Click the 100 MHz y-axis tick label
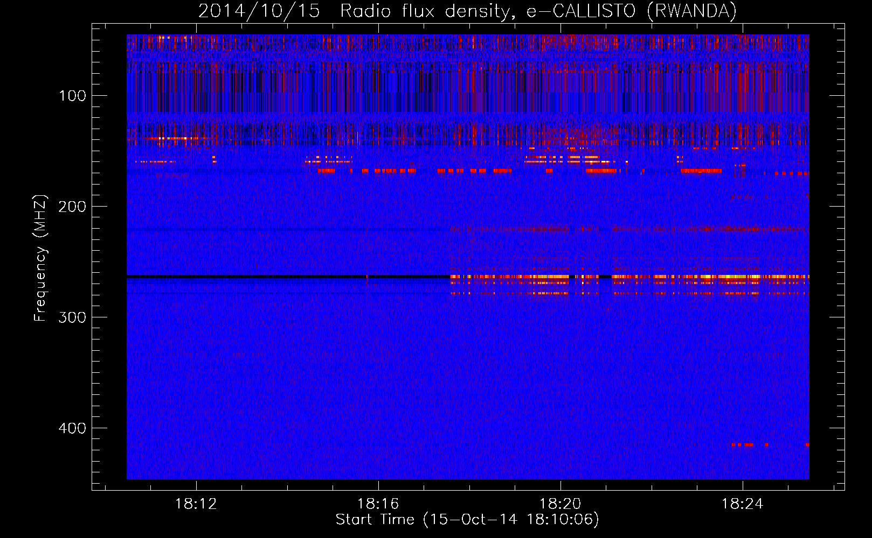This screenshot has height=538, width=872. click(73, 96)
